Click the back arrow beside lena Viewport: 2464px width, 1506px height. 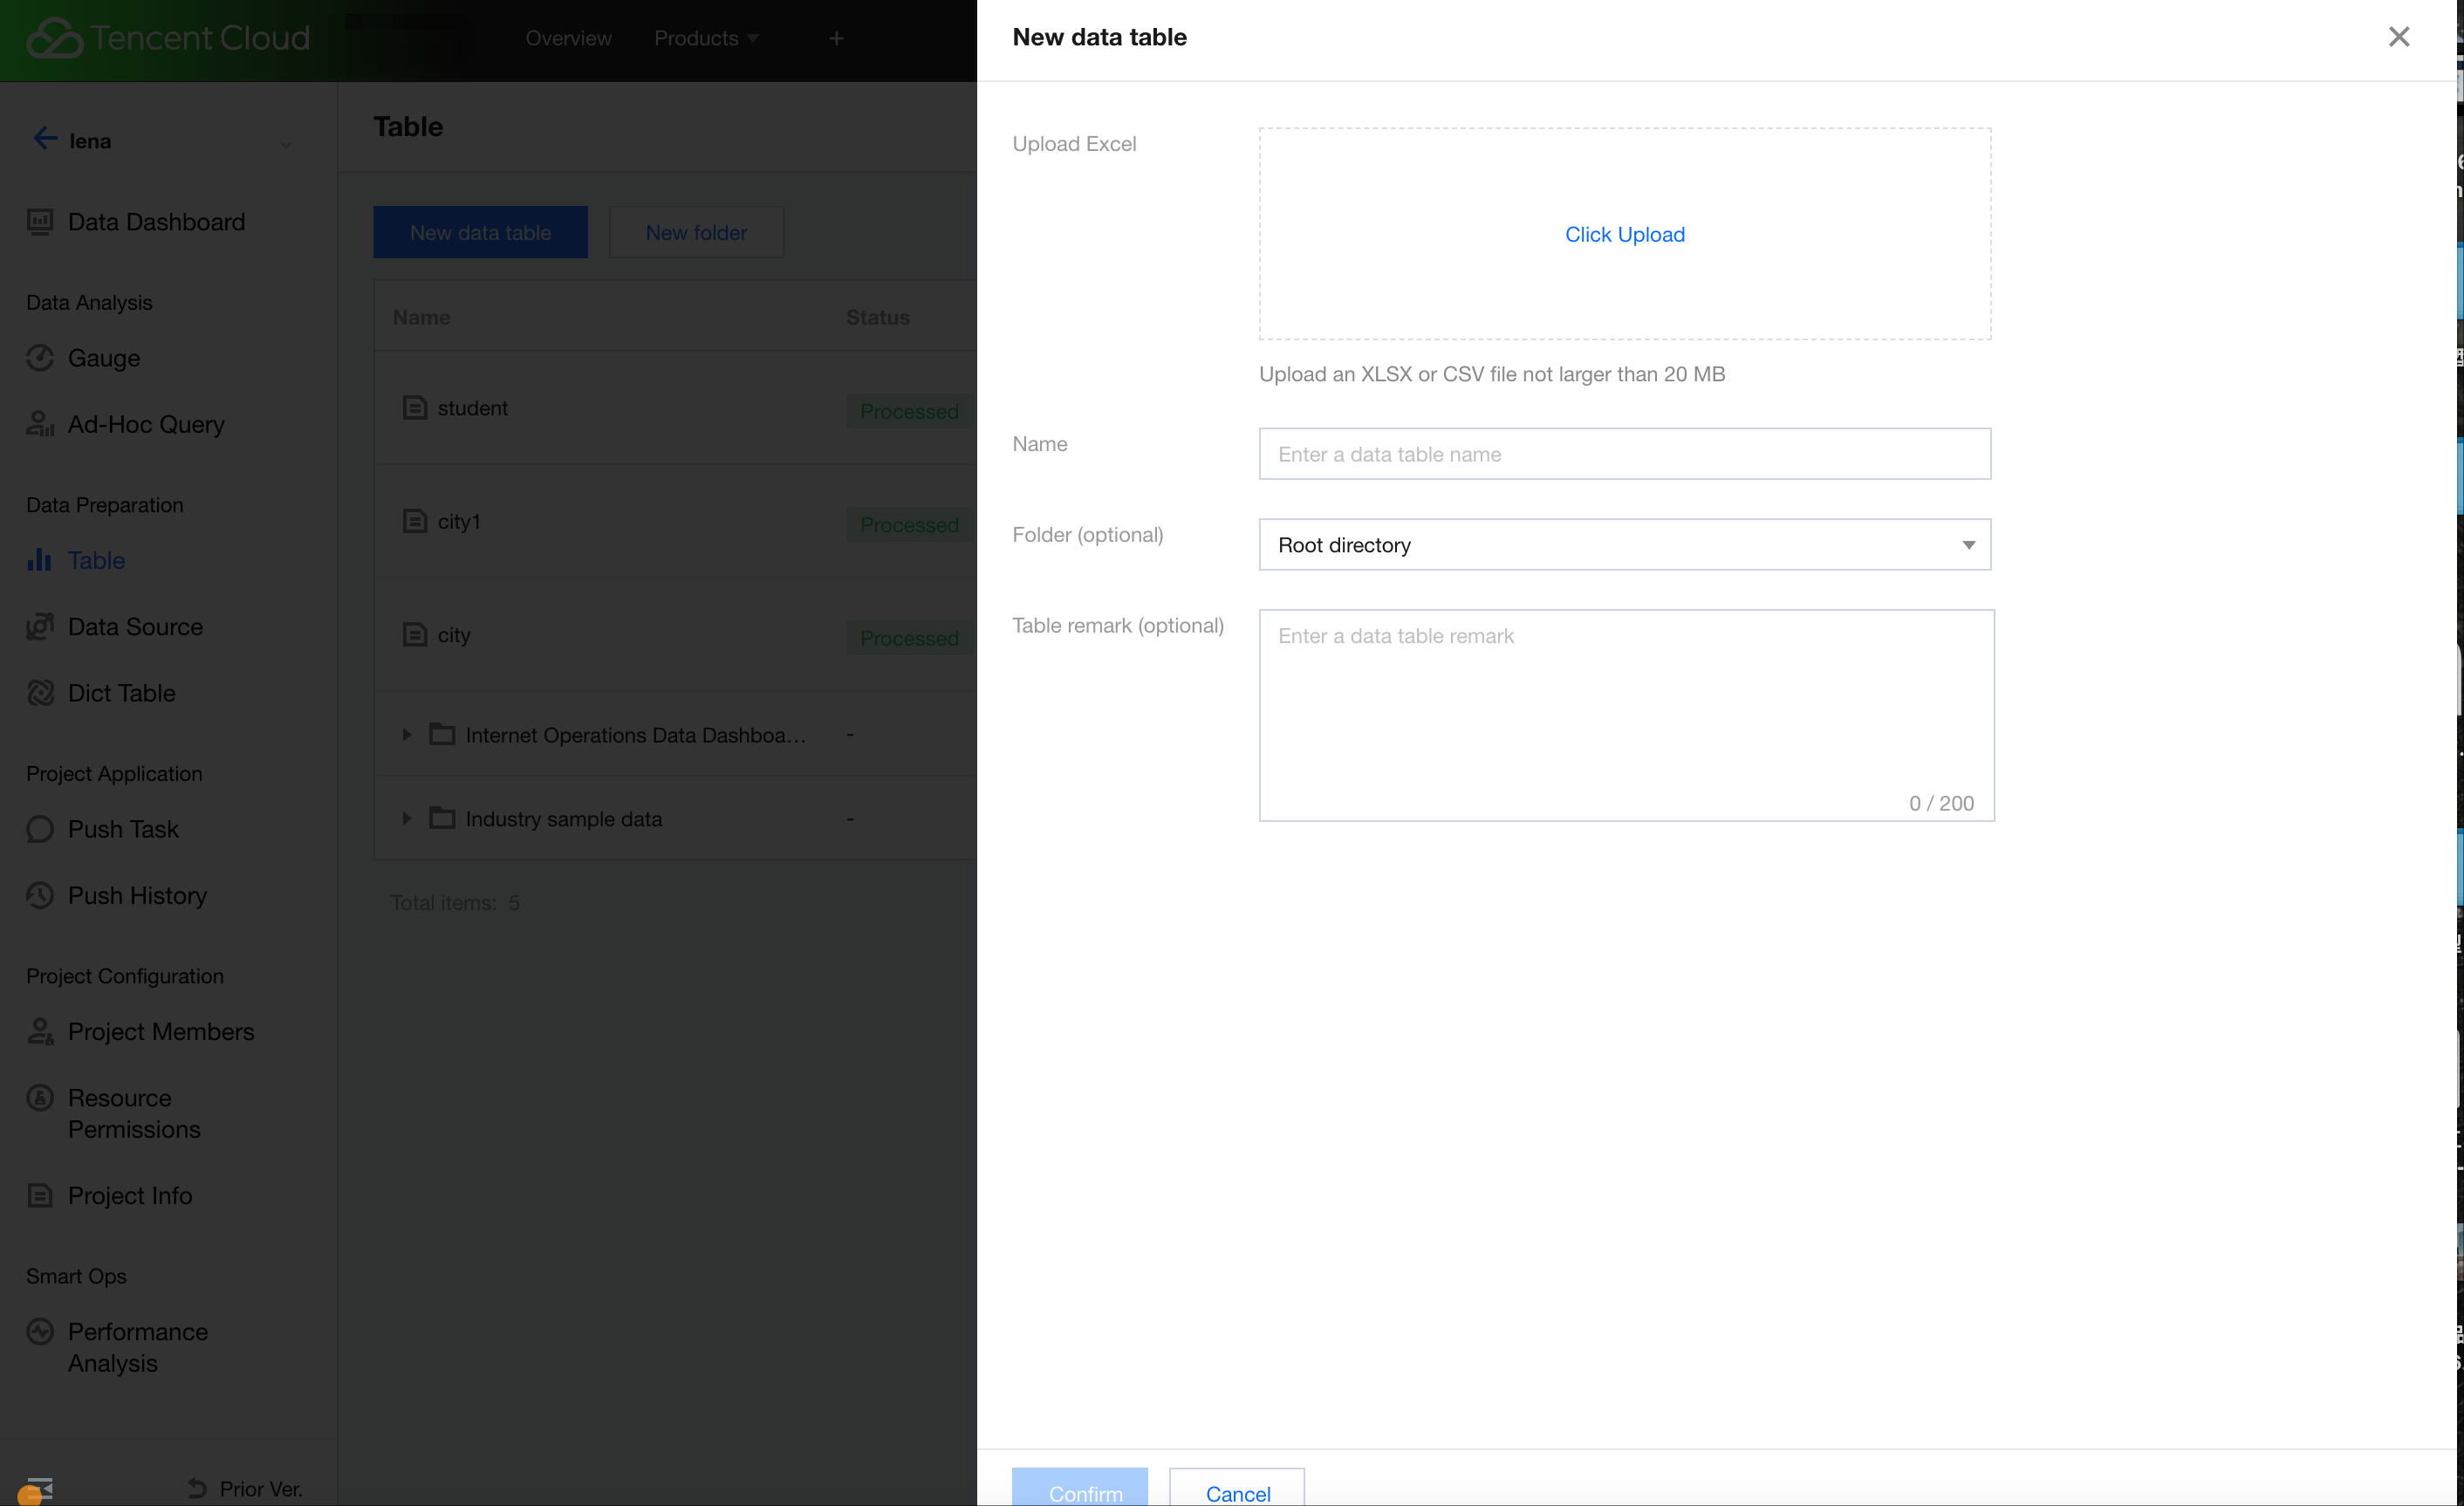click(44, 139)
